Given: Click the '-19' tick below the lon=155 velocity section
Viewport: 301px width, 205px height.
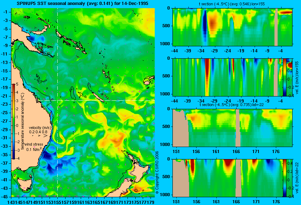Looking at the screenshot, I should point(240,101).
